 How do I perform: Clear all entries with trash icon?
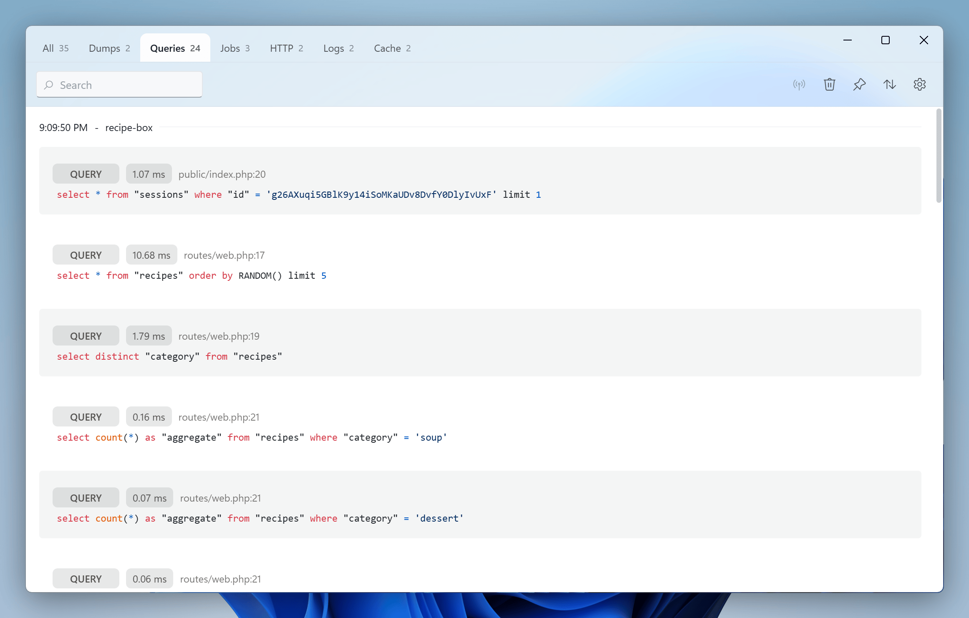point(829,85)
